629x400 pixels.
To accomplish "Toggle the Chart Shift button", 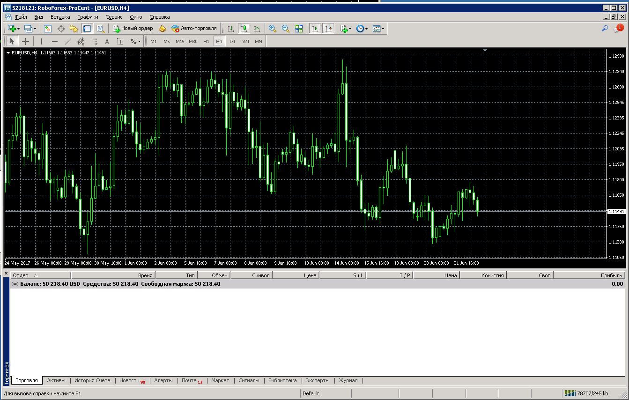I will click(328, 29).
